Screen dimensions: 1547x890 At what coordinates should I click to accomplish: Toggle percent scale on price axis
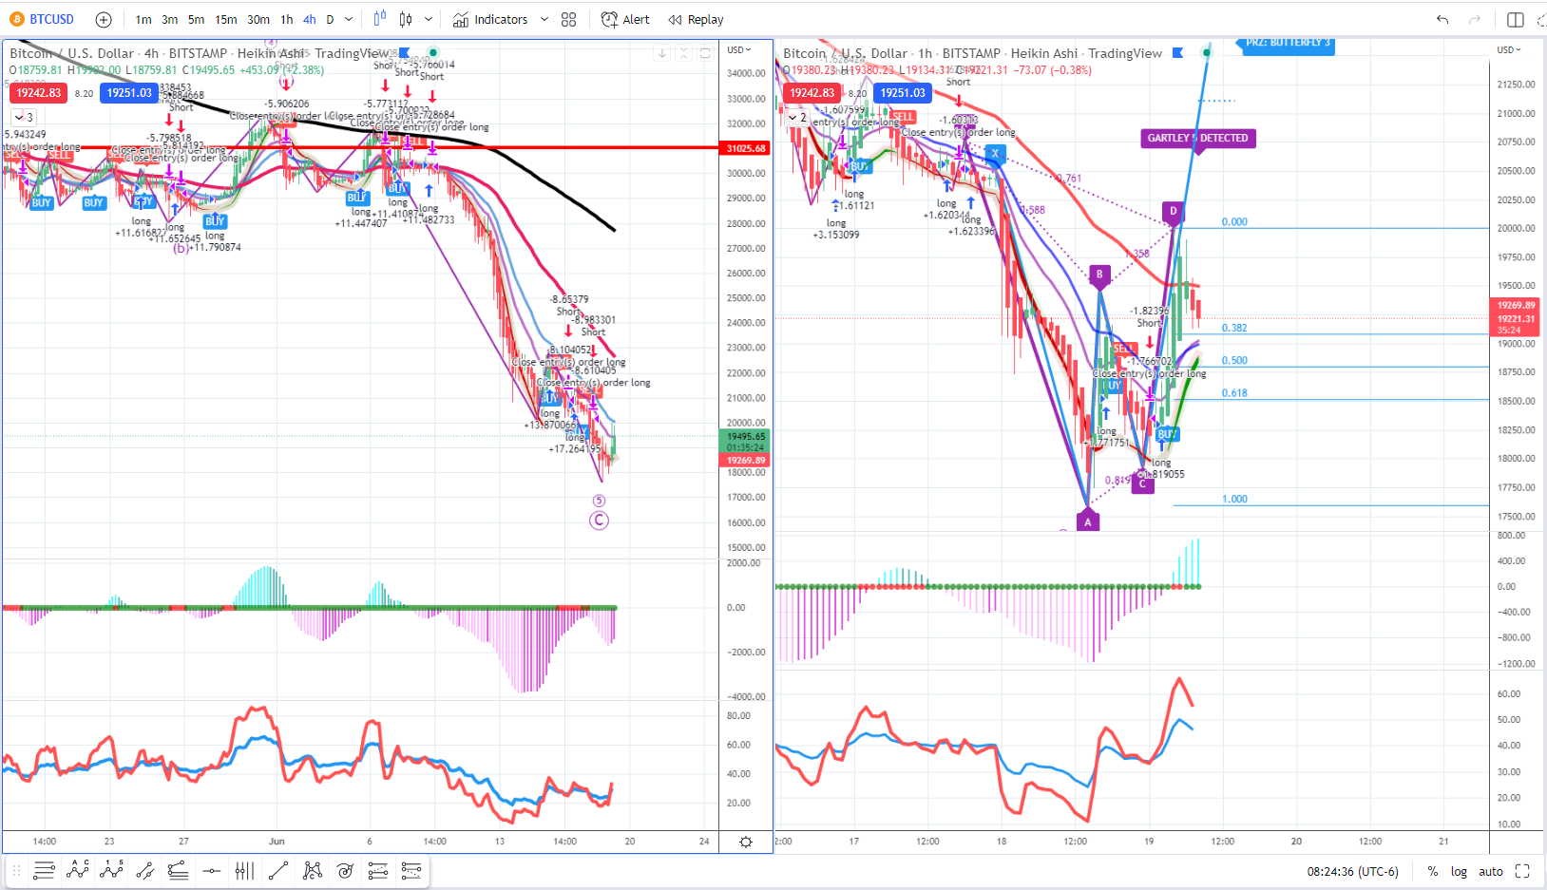(x=1433, y=872)
